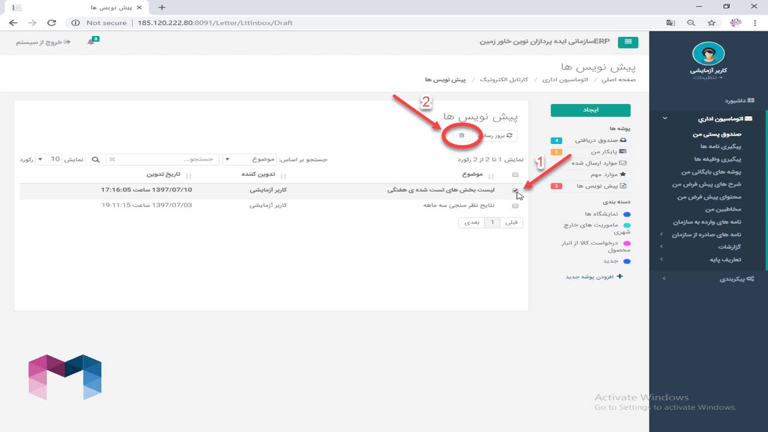Image resolution: width=768 pixels, height=432 pixels.
Task: Select the نمایشگاه ها category blue dot
Action: pos(627,214)
